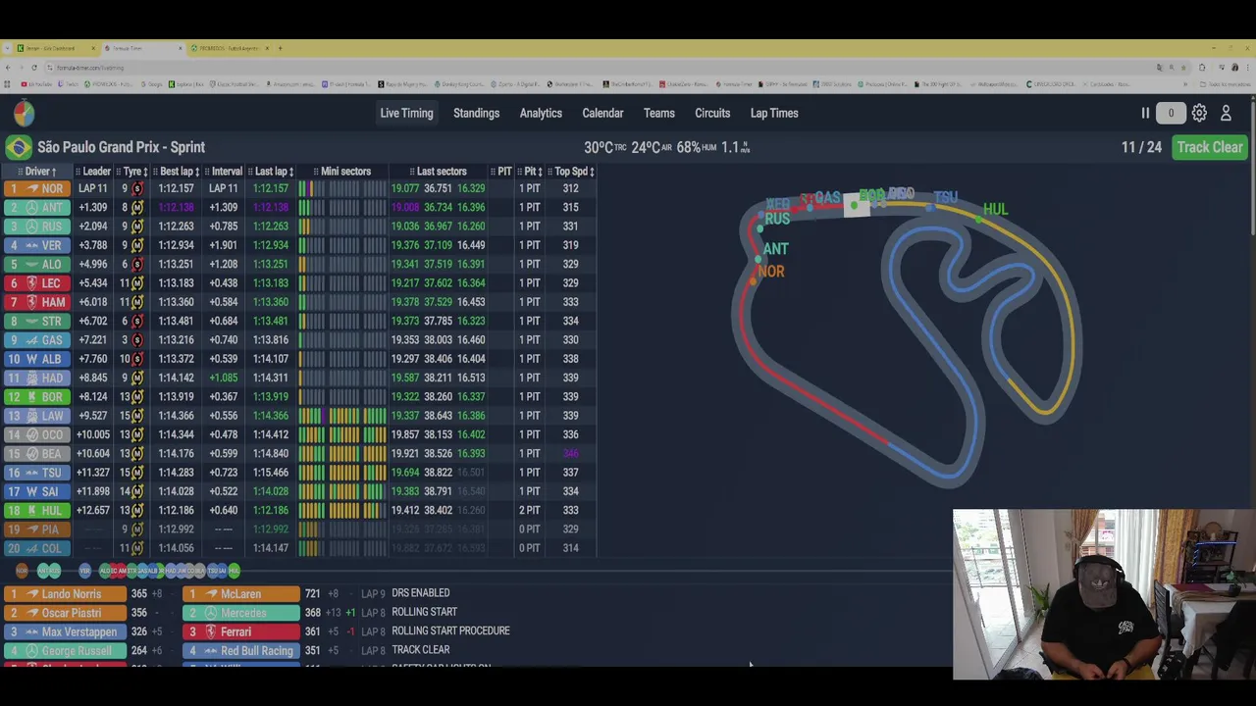The image size is (1256, 706).
Task: Click ANT label on the track map
Action: (x=775, y=249)
